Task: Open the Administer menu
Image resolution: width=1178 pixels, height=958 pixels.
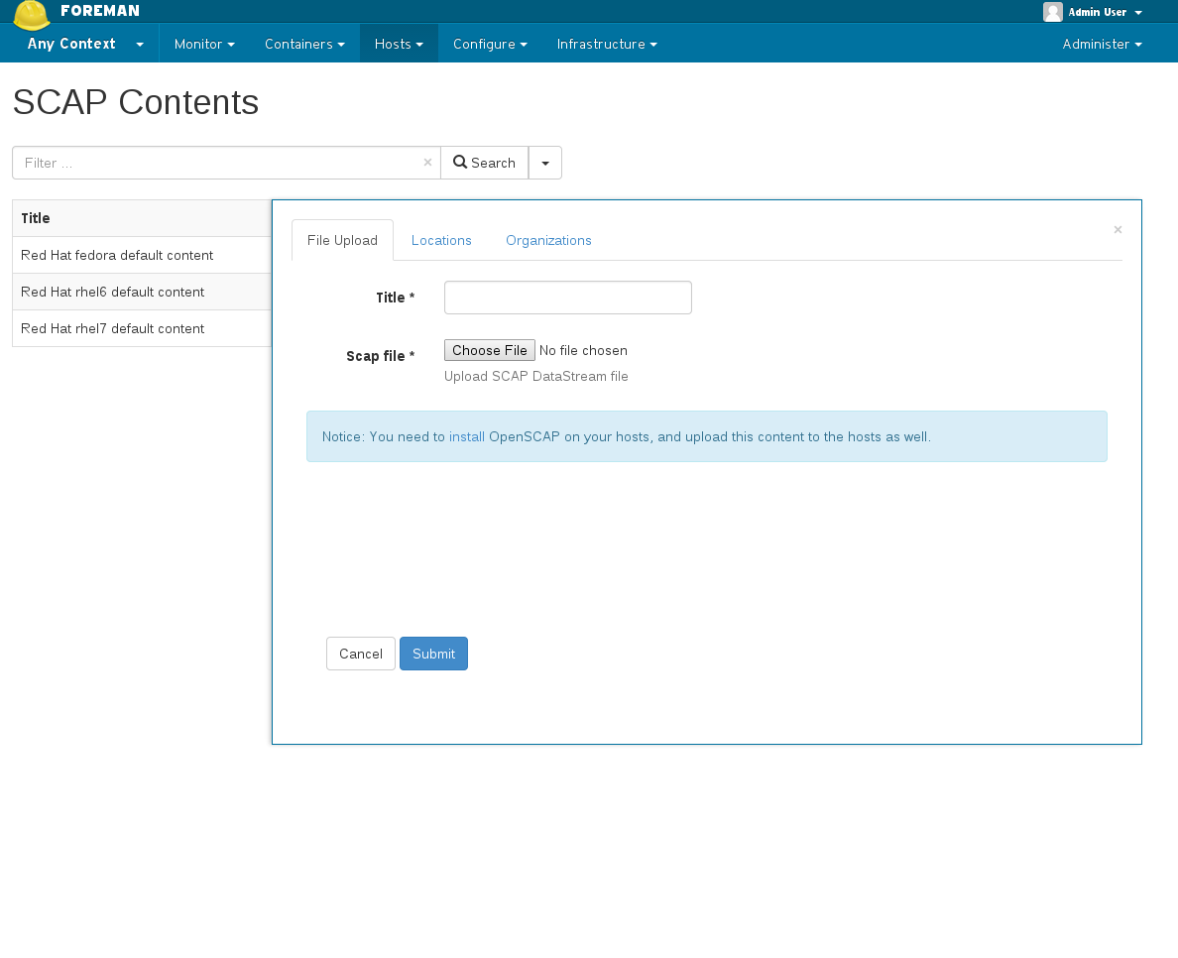Action: [1102, 44]
